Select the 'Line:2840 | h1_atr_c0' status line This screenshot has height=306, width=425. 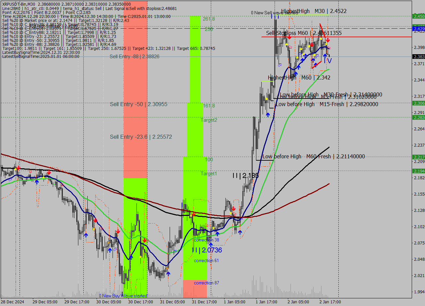tap(89, 8)
